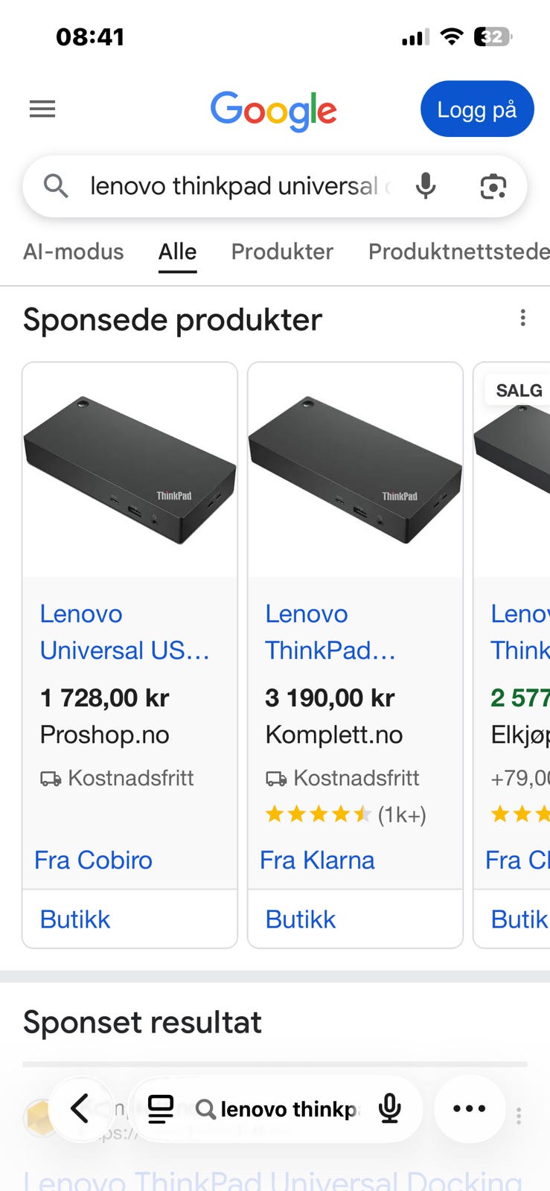Open Komplett.no Lenovo ThinkPad product link

coord(330,632)
